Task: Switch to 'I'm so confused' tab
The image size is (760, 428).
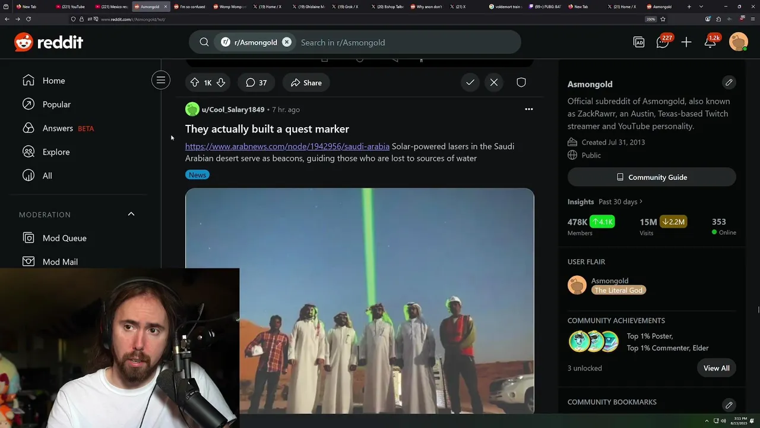Action: point(190,7)
